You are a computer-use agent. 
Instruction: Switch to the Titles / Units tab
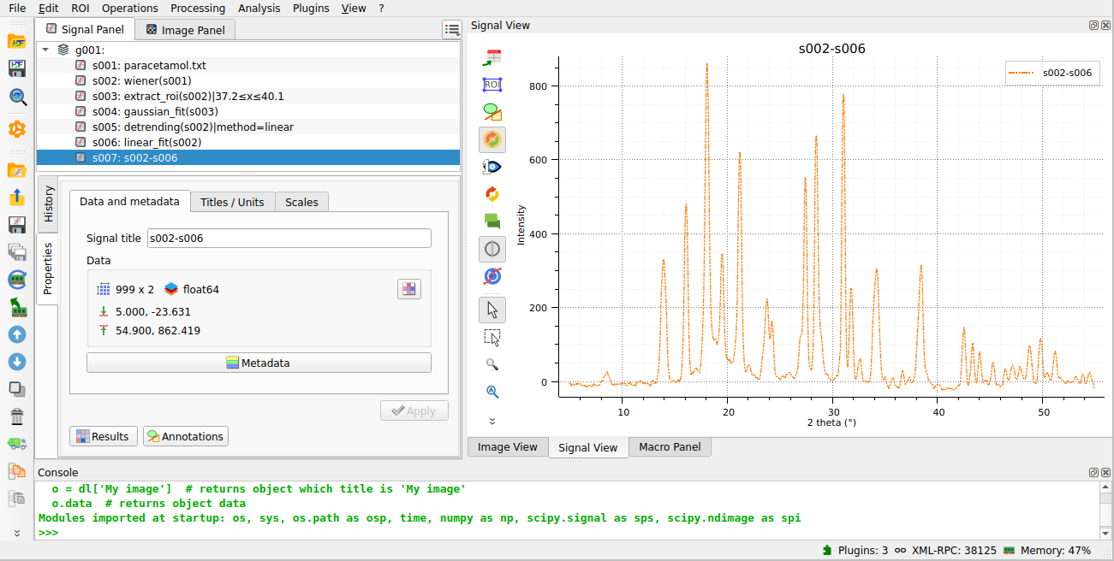coord(232,202)
